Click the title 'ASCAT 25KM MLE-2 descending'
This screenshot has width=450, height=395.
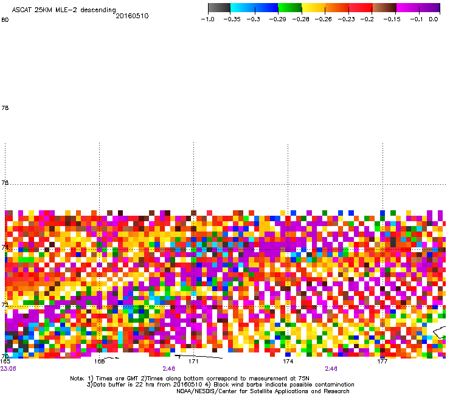point(64,10)
